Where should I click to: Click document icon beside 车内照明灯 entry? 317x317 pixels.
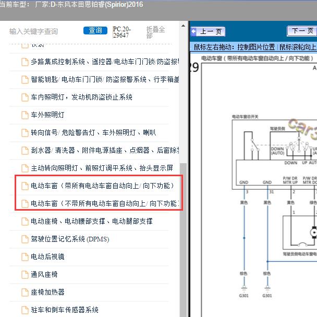[25, 97]
